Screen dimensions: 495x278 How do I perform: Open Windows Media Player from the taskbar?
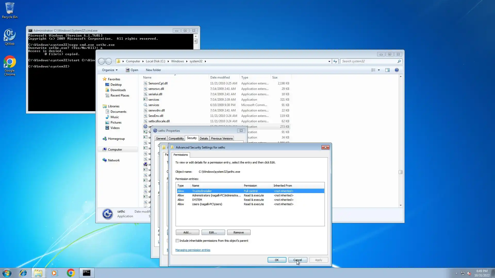tap(54, 273)
